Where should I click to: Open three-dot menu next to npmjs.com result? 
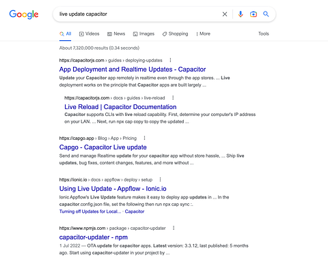(x=174, y=228)
